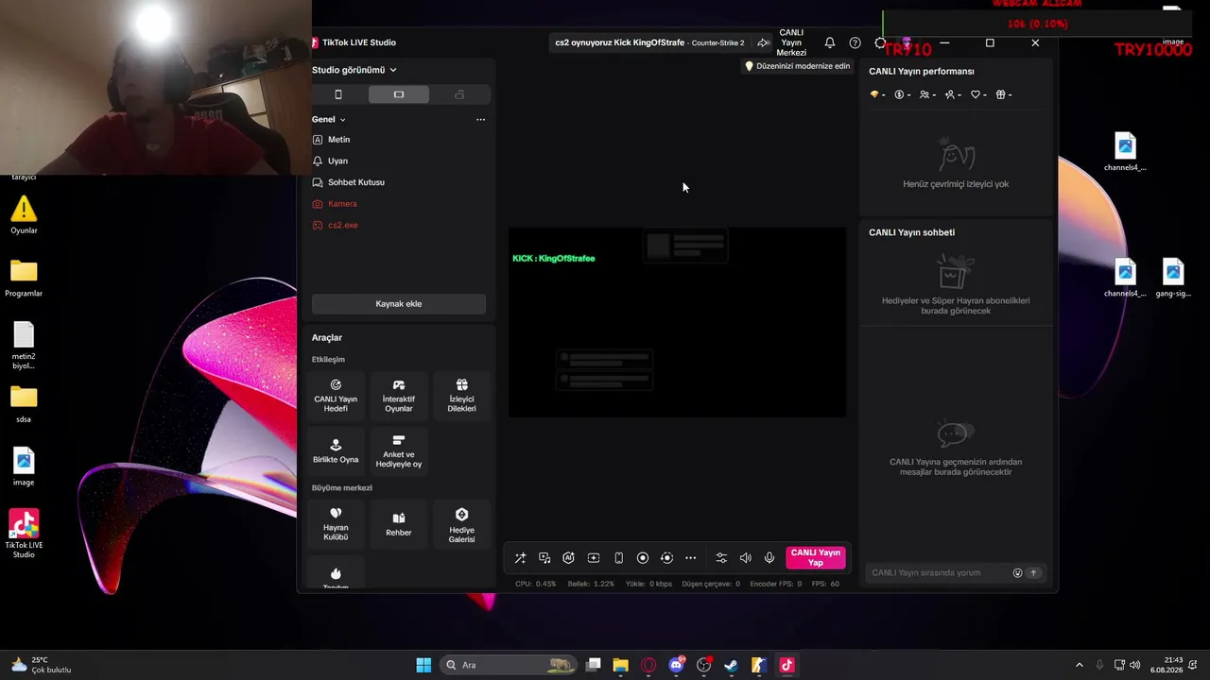This screenshot has height=680, width=1210.
Task: Click the new followers stat icon
Action: point(953,94)
